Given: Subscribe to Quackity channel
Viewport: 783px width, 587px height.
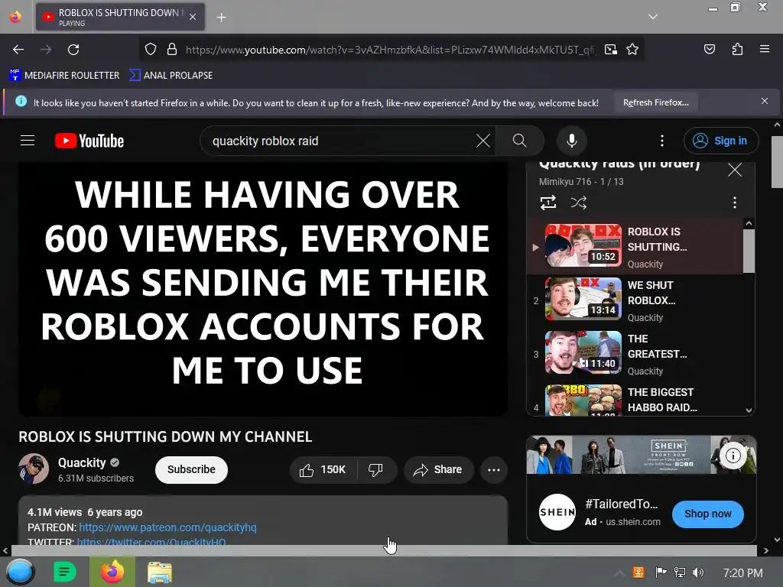Looking at the screenshot, I should point(191,470).
